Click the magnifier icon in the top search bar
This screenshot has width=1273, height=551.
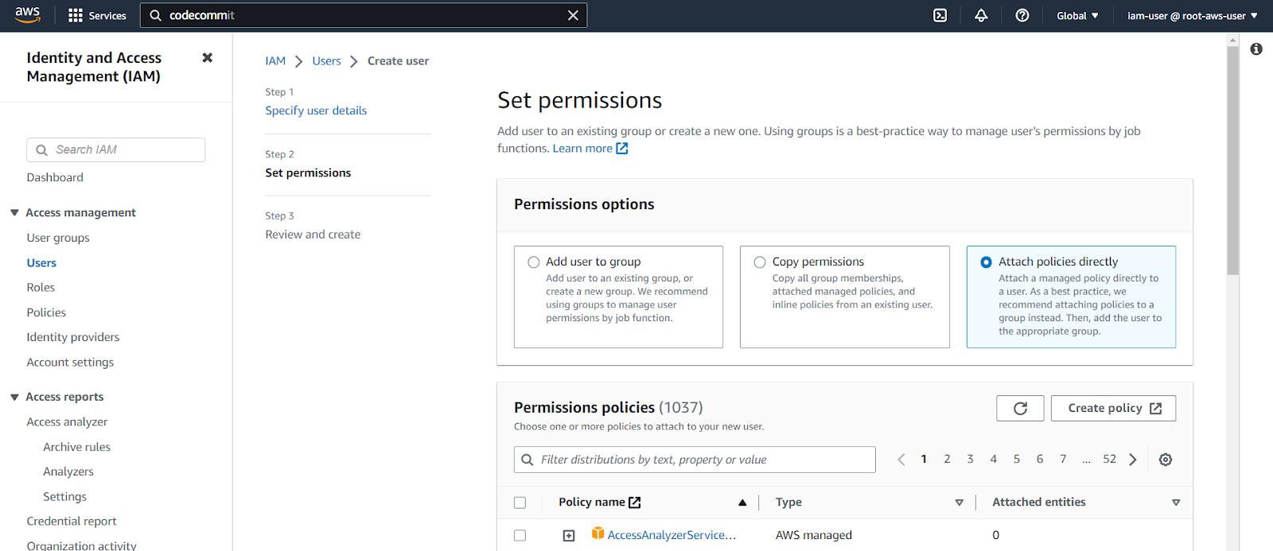point(155,15)
